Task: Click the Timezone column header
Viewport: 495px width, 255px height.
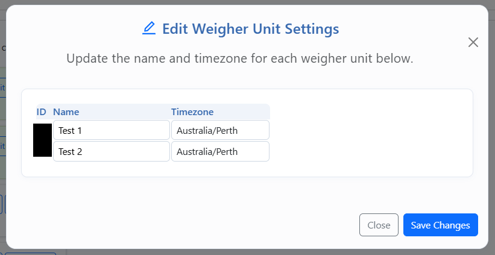Action: (192, 112)
